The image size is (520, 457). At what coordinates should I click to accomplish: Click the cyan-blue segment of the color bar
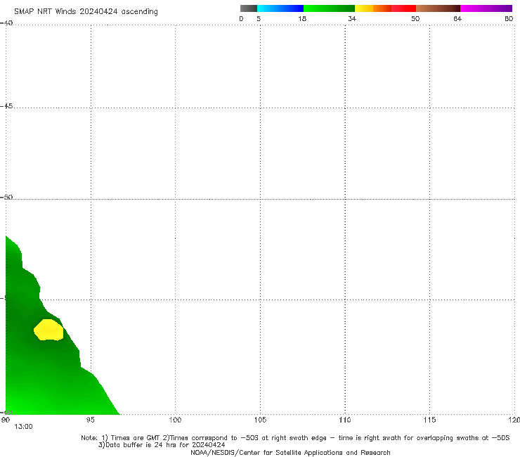(x=280, y=8)
